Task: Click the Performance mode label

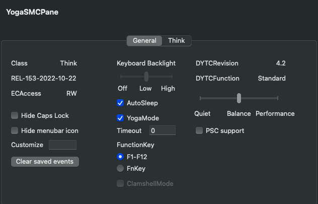Action: point(275,114)
